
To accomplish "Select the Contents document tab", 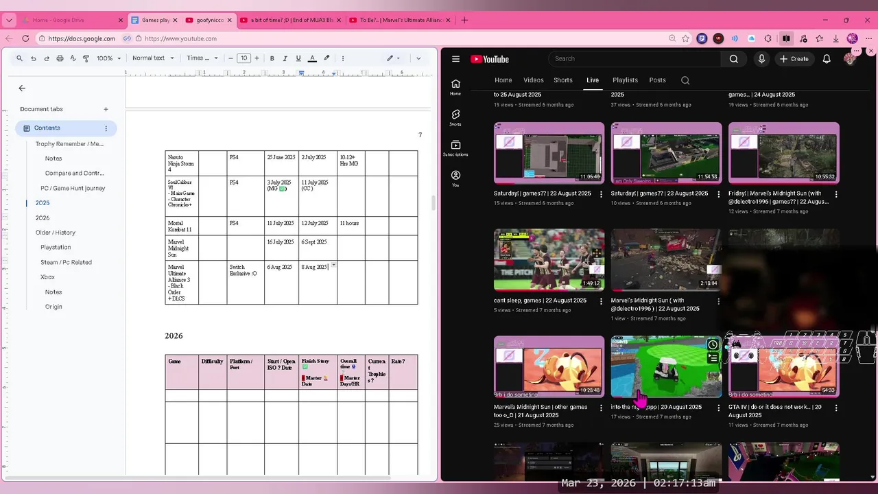I will click(x=66, y=128).
